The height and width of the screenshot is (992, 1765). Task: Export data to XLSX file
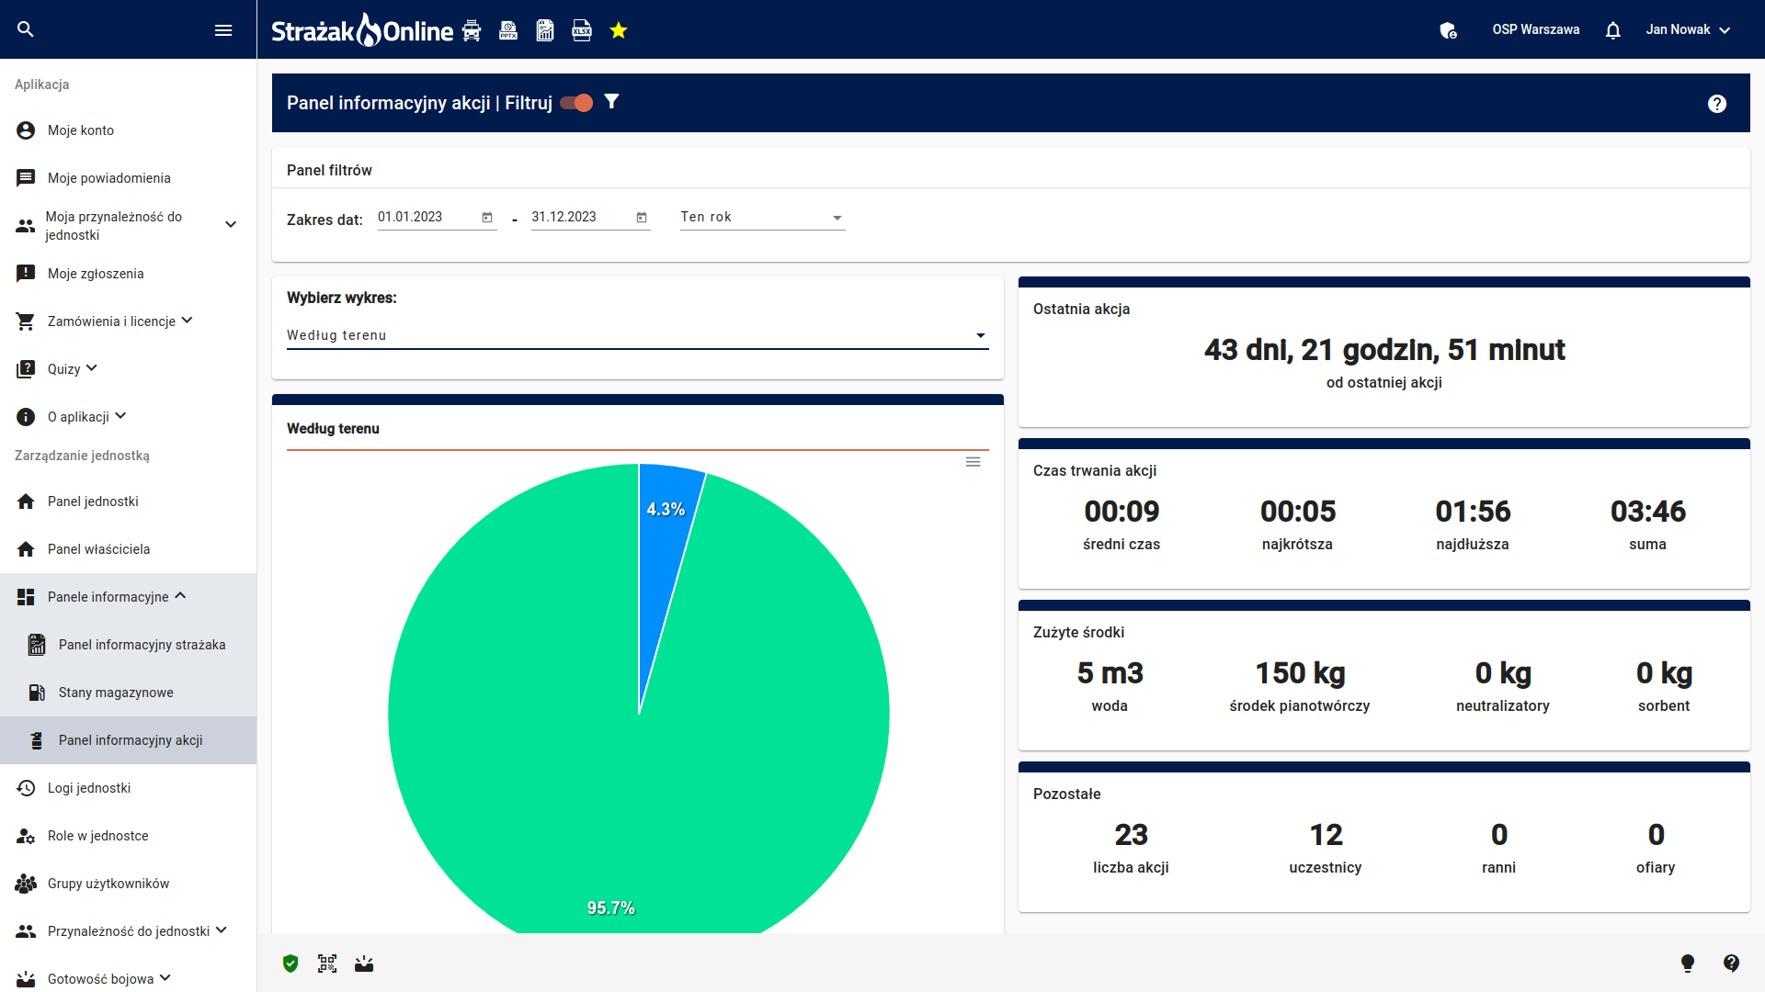(582, 30)
